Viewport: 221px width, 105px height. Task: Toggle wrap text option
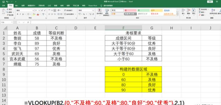click(68, 11)
